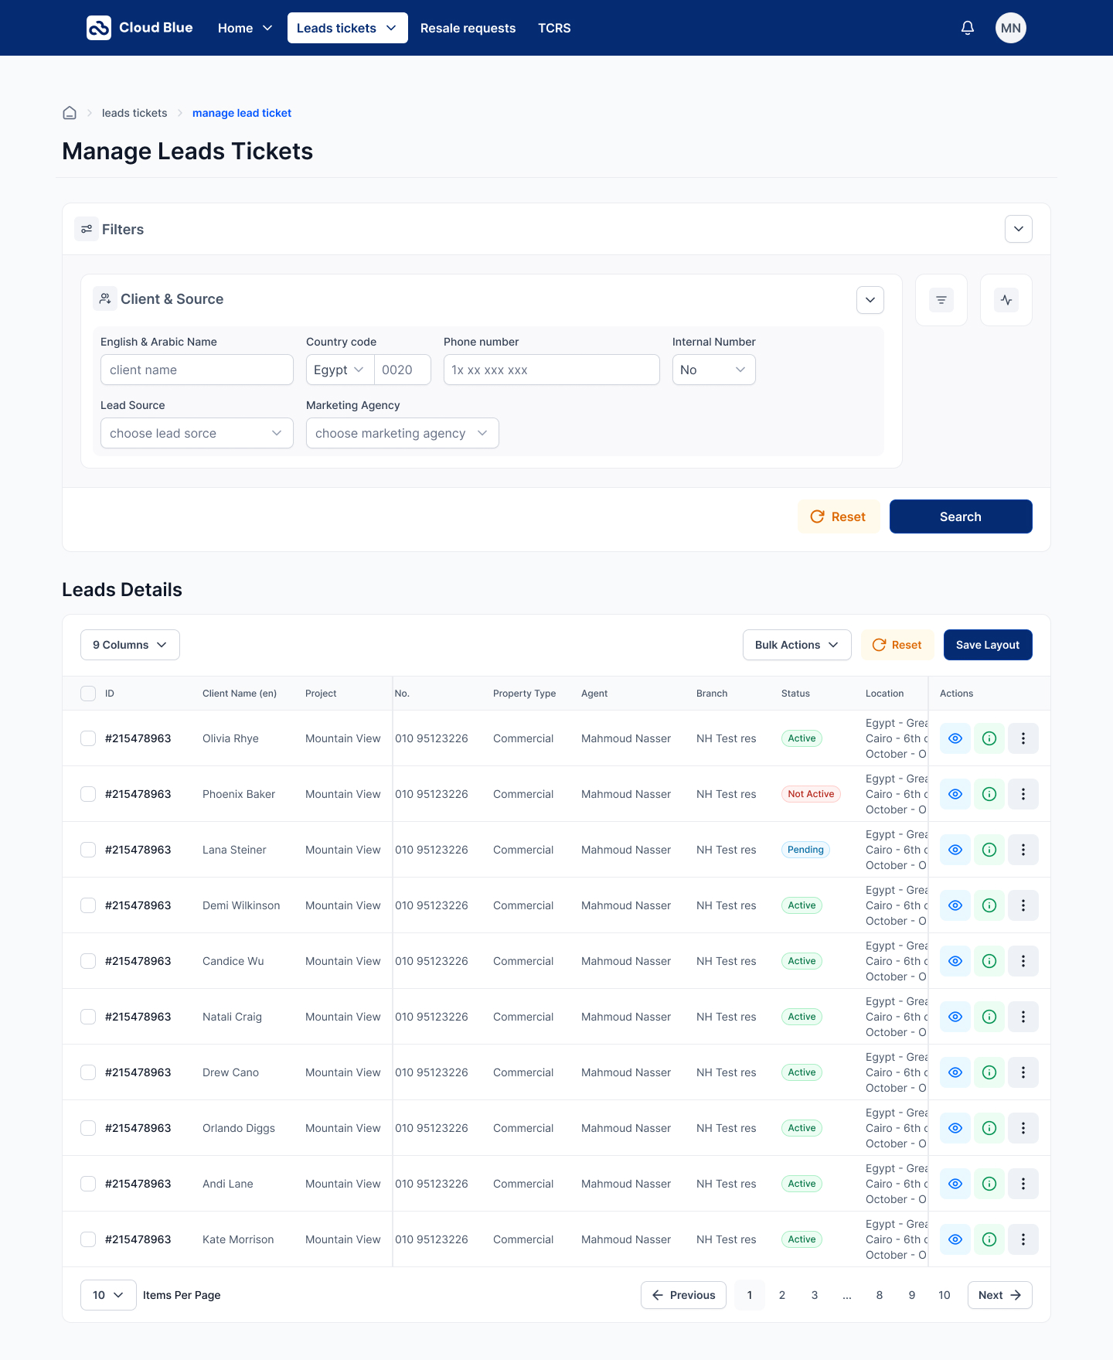The width and height of the screenshot is (1113, 1360).
Task: View details eye icon for Olivia Rhye
Action: coord(955,738)
